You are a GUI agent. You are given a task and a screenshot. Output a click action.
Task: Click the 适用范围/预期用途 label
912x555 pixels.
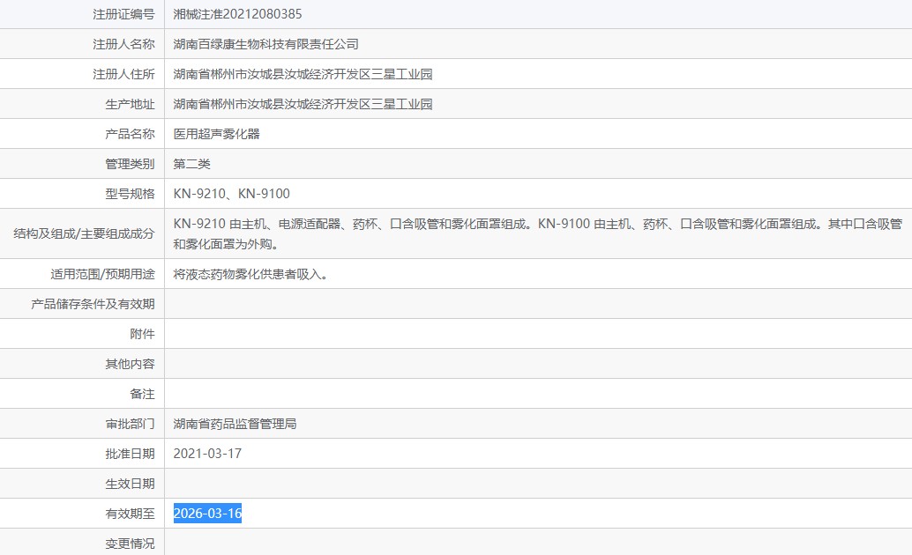coord(102,274)
